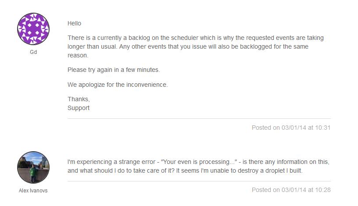Click the divider line under the Support signature
Screen dimensions: 358x206
pyautogui.click(x=199, y=118)
